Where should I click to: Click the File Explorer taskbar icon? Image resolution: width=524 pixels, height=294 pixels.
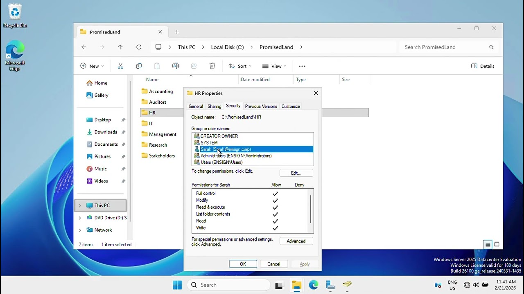(296, 285)
